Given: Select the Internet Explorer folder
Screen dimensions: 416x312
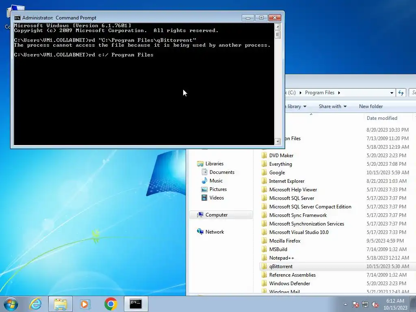Looking at the screenshot, I should 286,181.
